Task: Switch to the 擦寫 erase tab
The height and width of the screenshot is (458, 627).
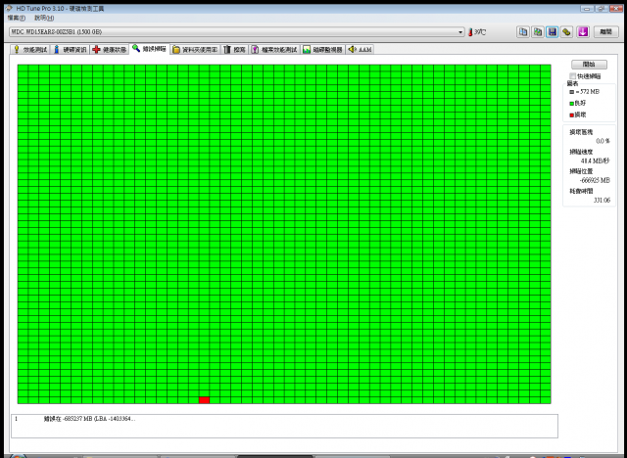Action: click(x=234, y=50)
